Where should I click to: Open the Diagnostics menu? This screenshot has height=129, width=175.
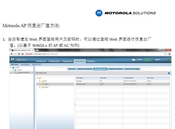coord(67,61)
